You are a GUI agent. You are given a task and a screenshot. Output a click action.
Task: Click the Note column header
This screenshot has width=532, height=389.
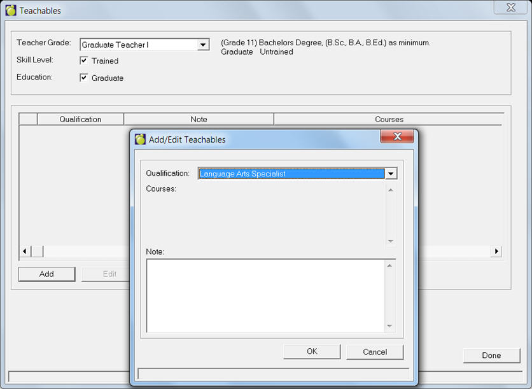click(199, 119)
